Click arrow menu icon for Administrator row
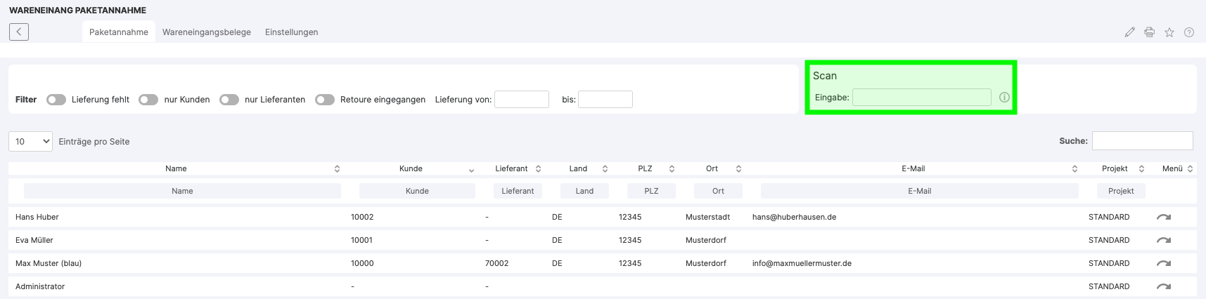1206x299 pixels. [1164, 287]
